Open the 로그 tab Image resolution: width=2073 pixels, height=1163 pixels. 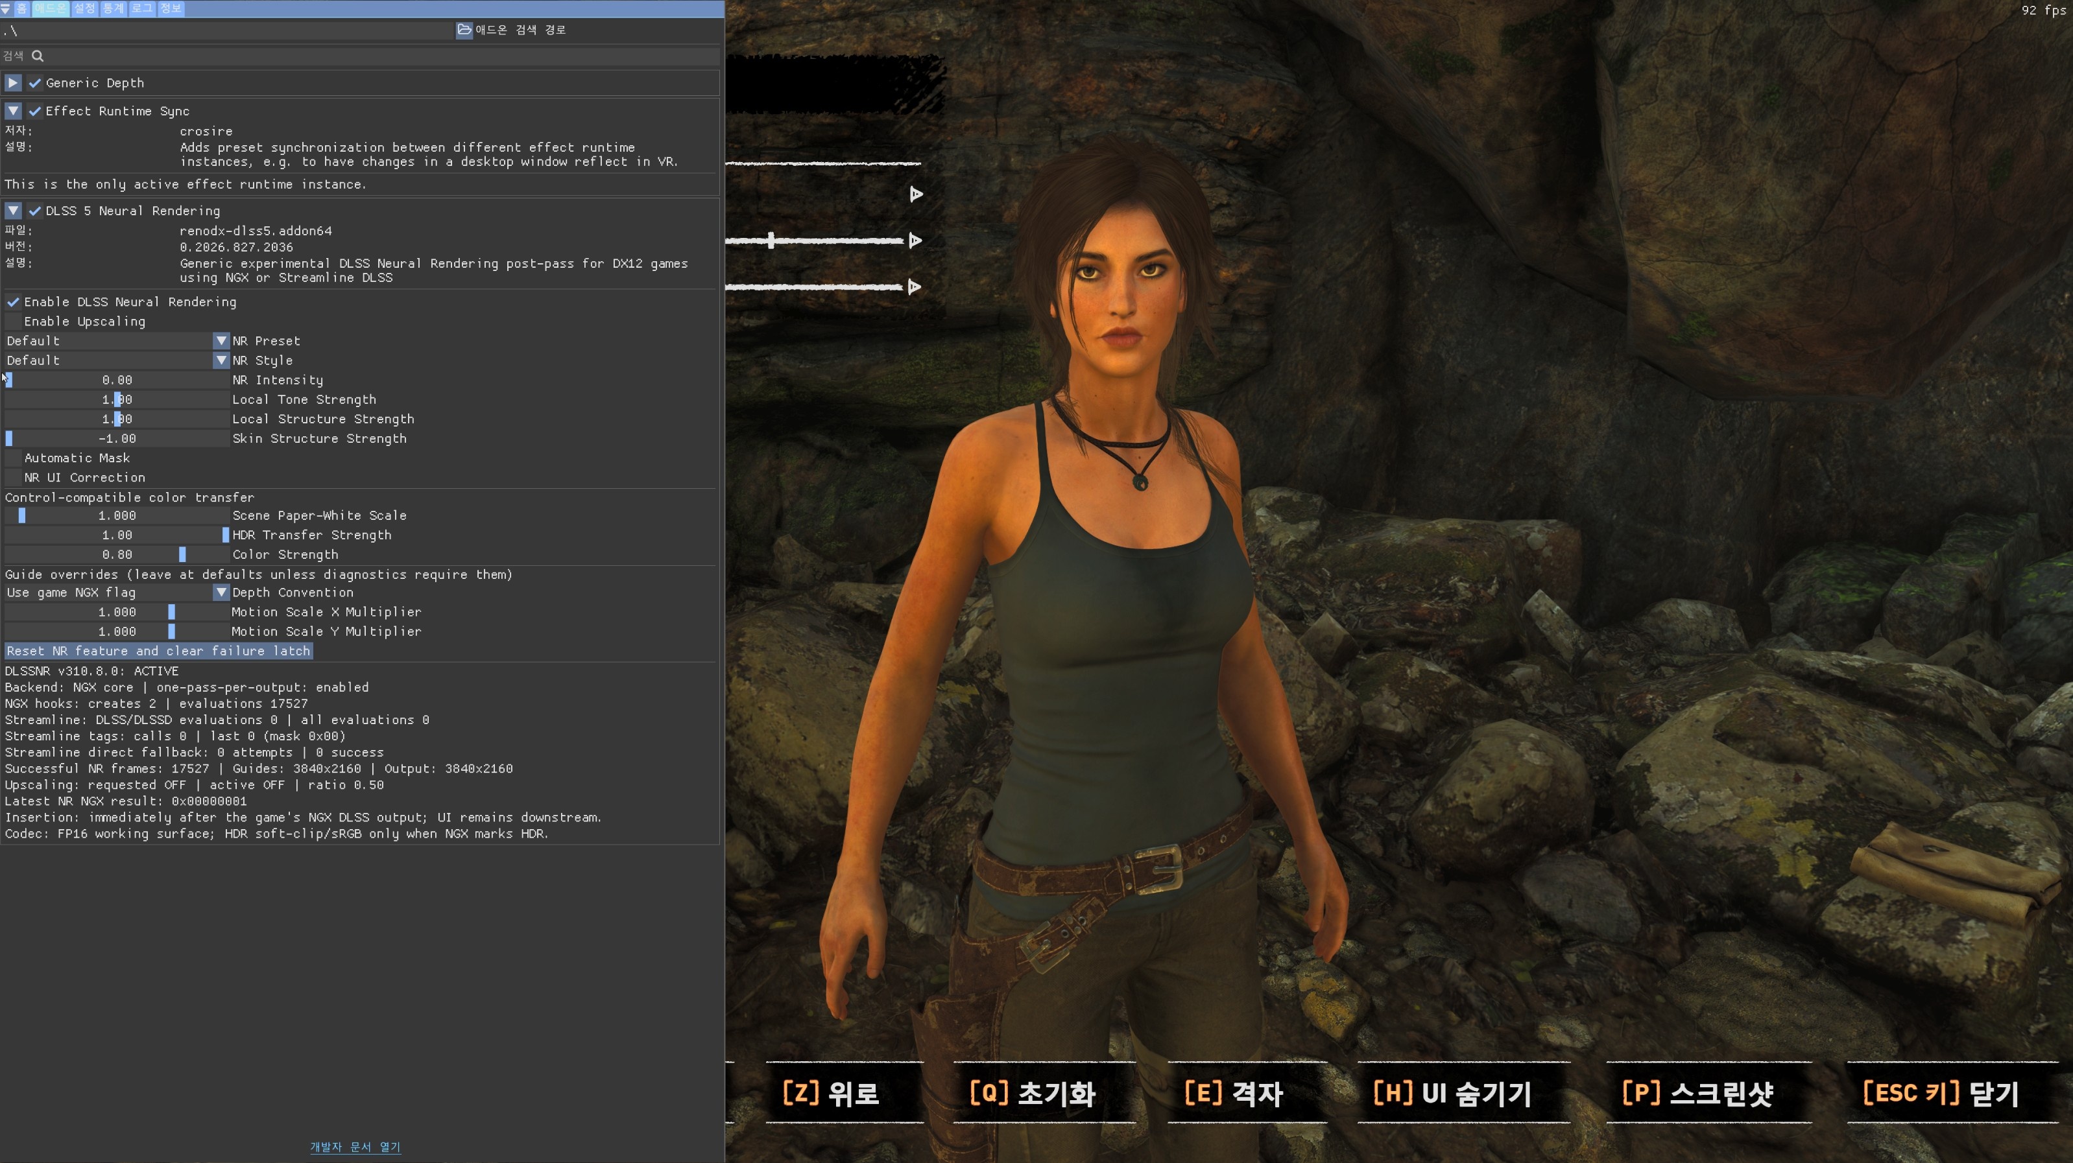(x=143, y=8)
